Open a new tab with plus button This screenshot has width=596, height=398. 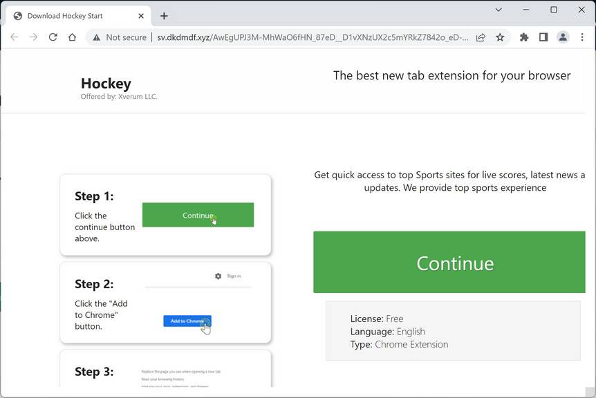coord(164,16)
